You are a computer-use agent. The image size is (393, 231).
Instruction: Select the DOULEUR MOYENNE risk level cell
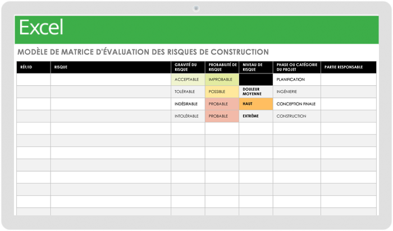(256, 91)
